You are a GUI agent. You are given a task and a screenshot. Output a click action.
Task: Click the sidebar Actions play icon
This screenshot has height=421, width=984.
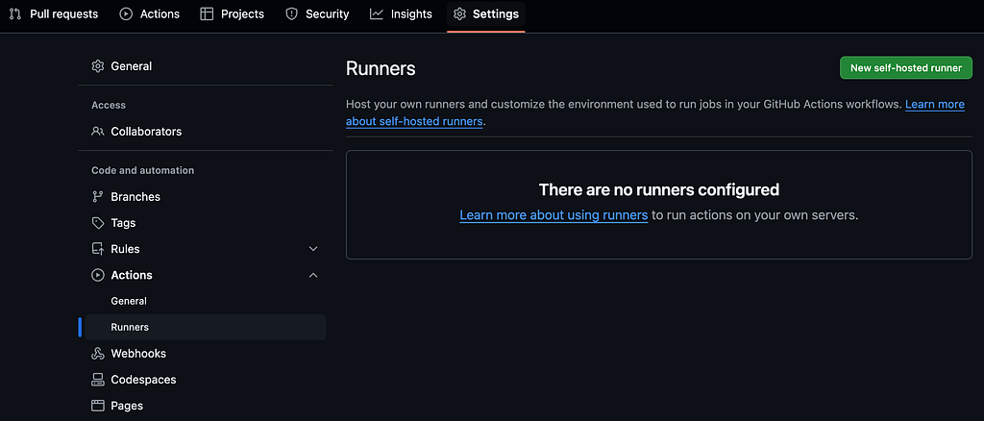(x=98, y=275)
